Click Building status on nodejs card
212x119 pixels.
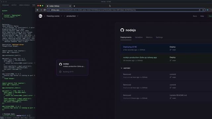pyautogui.click(x=68, y=72)
